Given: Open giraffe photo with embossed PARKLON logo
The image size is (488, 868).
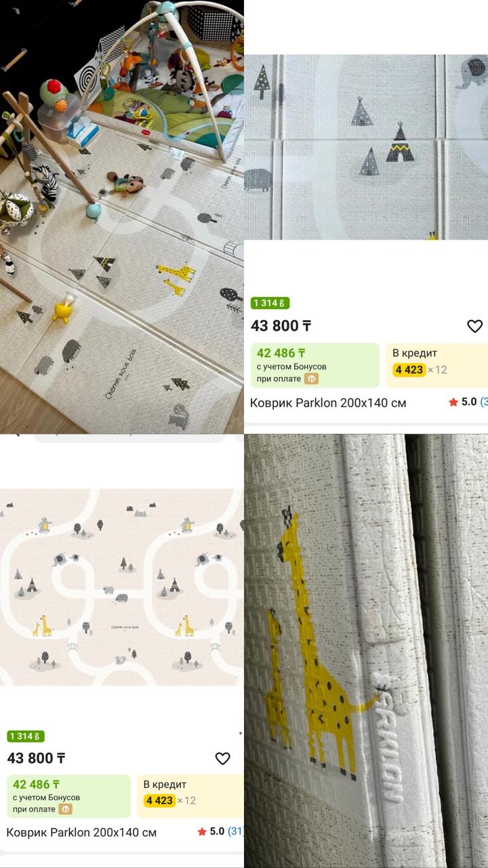Looking at the screenshot, I should pos(366,651).
